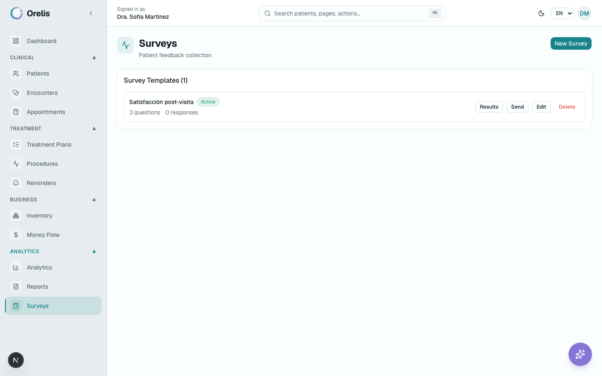Image resolution: width=602 pixels, height=376 pixels.
Task: Open Encounters from the sidebar
Action: (x=54, y=93)
